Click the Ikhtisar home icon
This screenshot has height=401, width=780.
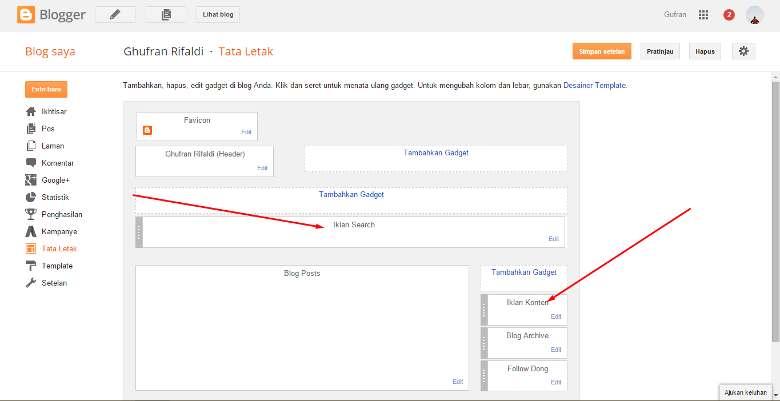click(31, 111)
